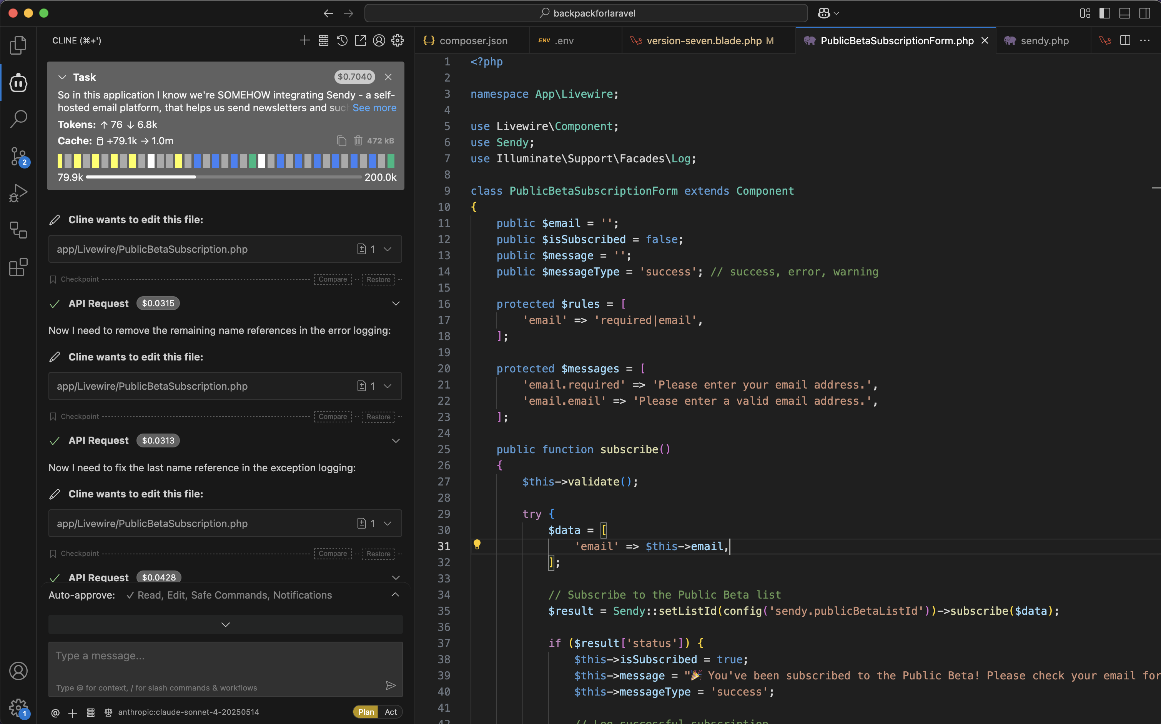Open Cline MCP Servers panel
The width and height of the screenshot is (1161, 724).
323,41
